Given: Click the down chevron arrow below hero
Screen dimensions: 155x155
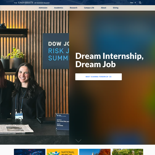Looking at the screenshot, I should (x=78, y=141).
